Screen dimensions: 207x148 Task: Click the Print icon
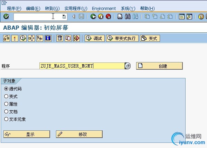[x=120, y=17]
